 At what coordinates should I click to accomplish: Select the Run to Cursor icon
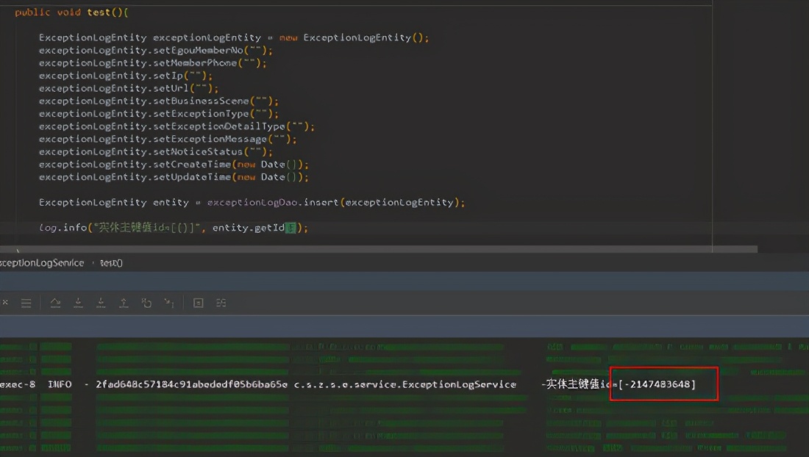point(170,302)
